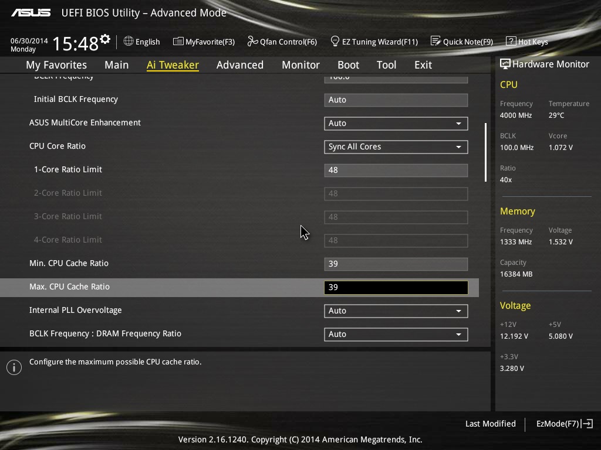Select the Min. CPU Cache Ratio field
The image size is (601, 450).
tap(396, 264)
